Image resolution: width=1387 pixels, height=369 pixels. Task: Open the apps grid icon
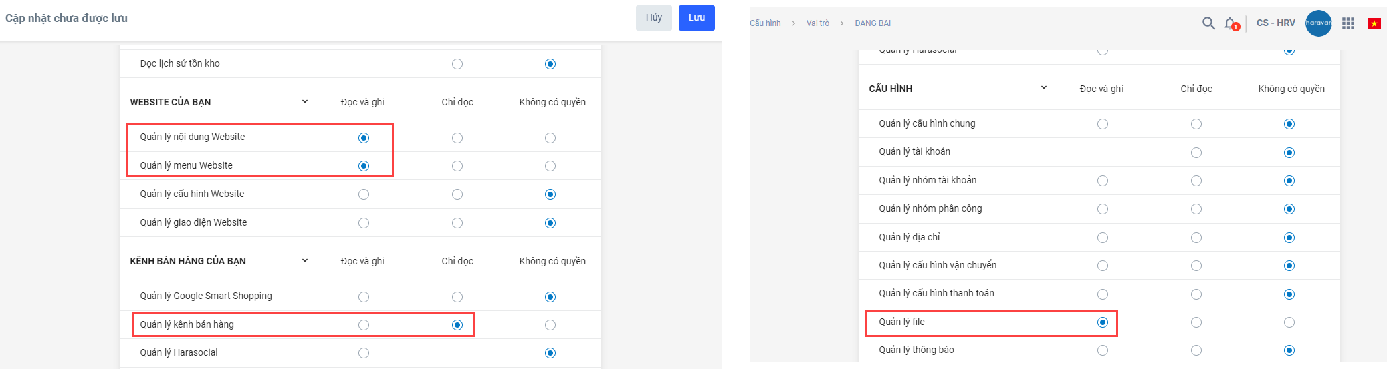(1348, 23)
